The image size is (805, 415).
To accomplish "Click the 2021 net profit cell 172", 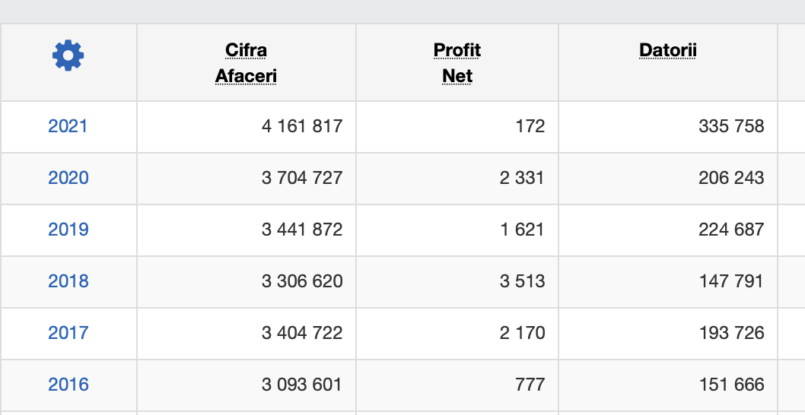I will click(530, 126).
